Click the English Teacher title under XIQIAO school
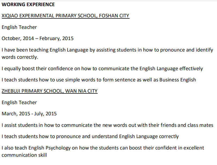Image resolution: width=217 pixels, height=165 pixels. pyautogui.click(x=19, y=27)
